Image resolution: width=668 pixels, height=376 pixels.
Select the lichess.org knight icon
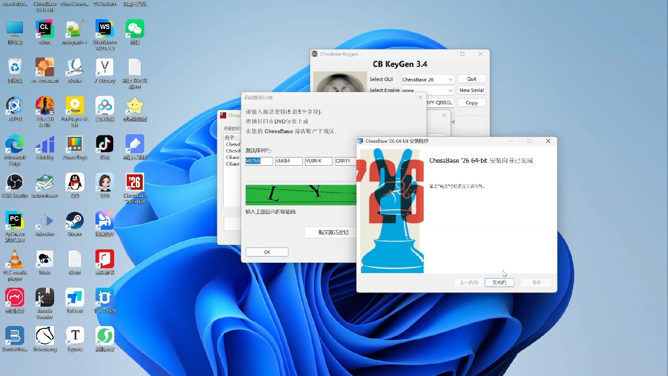pos(45,339)
